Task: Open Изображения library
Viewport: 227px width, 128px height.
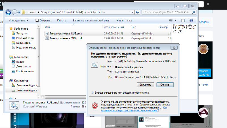Action: [x=23, y=71]
